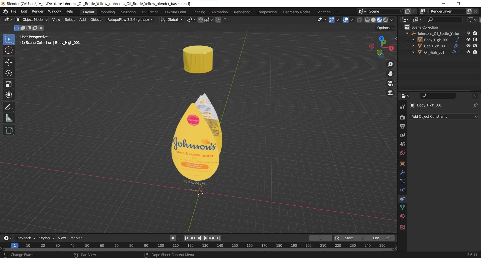
Task: Switch to the UV Editing workspace tab
Action: coord(150,12)
